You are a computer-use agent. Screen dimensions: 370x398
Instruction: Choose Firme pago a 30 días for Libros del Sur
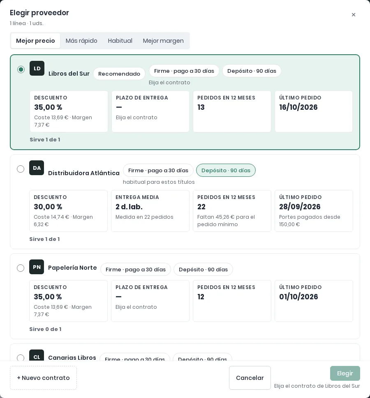point(184,71)
